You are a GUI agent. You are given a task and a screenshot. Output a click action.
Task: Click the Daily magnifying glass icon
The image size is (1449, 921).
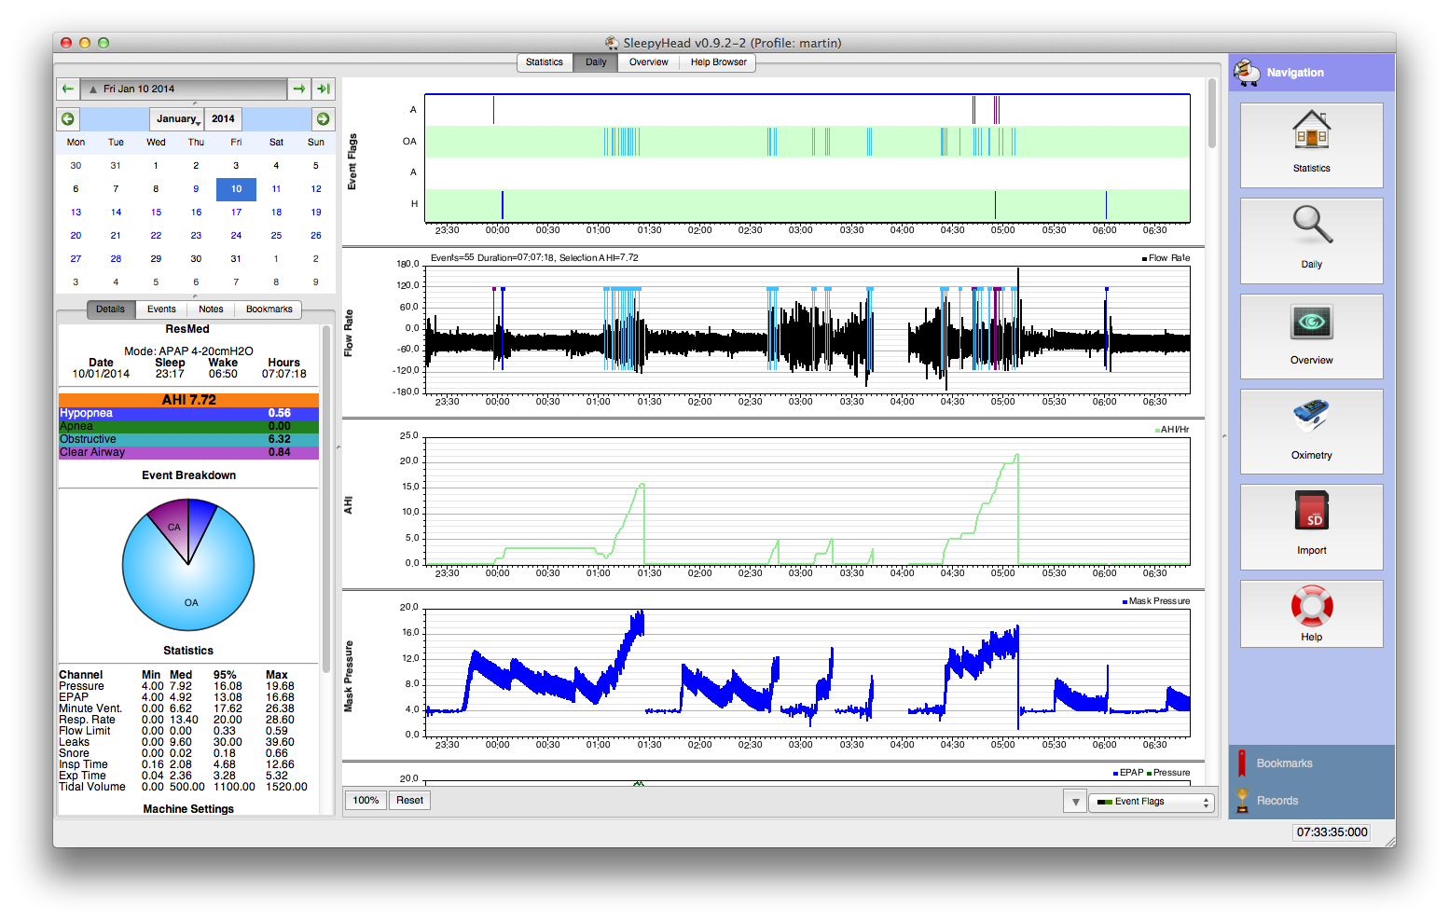[x=1311, y=226]
